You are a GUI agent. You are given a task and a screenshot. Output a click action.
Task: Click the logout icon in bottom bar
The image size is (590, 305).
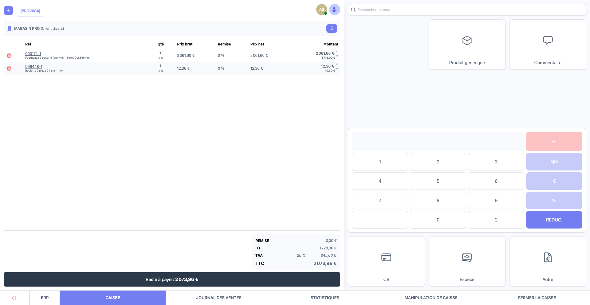(x=14, y=298)
